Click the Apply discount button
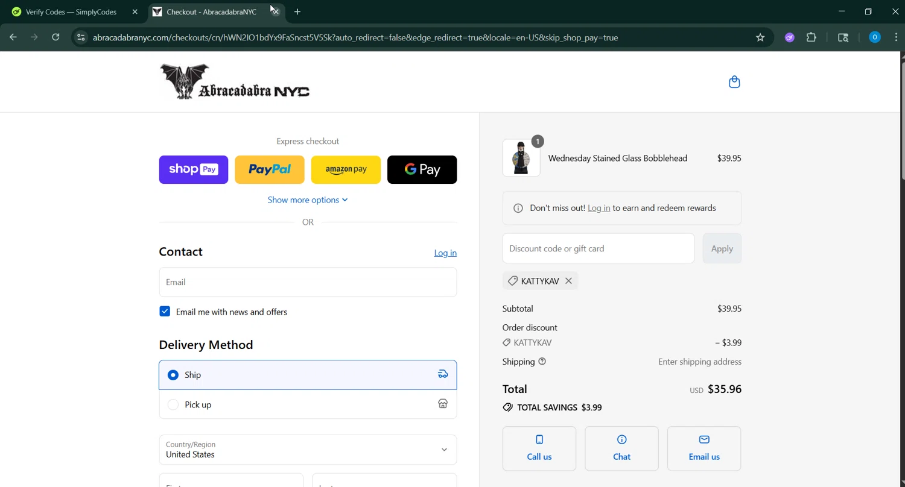The width and height of the screenshot is (905, 487). [x=722, y=248]
